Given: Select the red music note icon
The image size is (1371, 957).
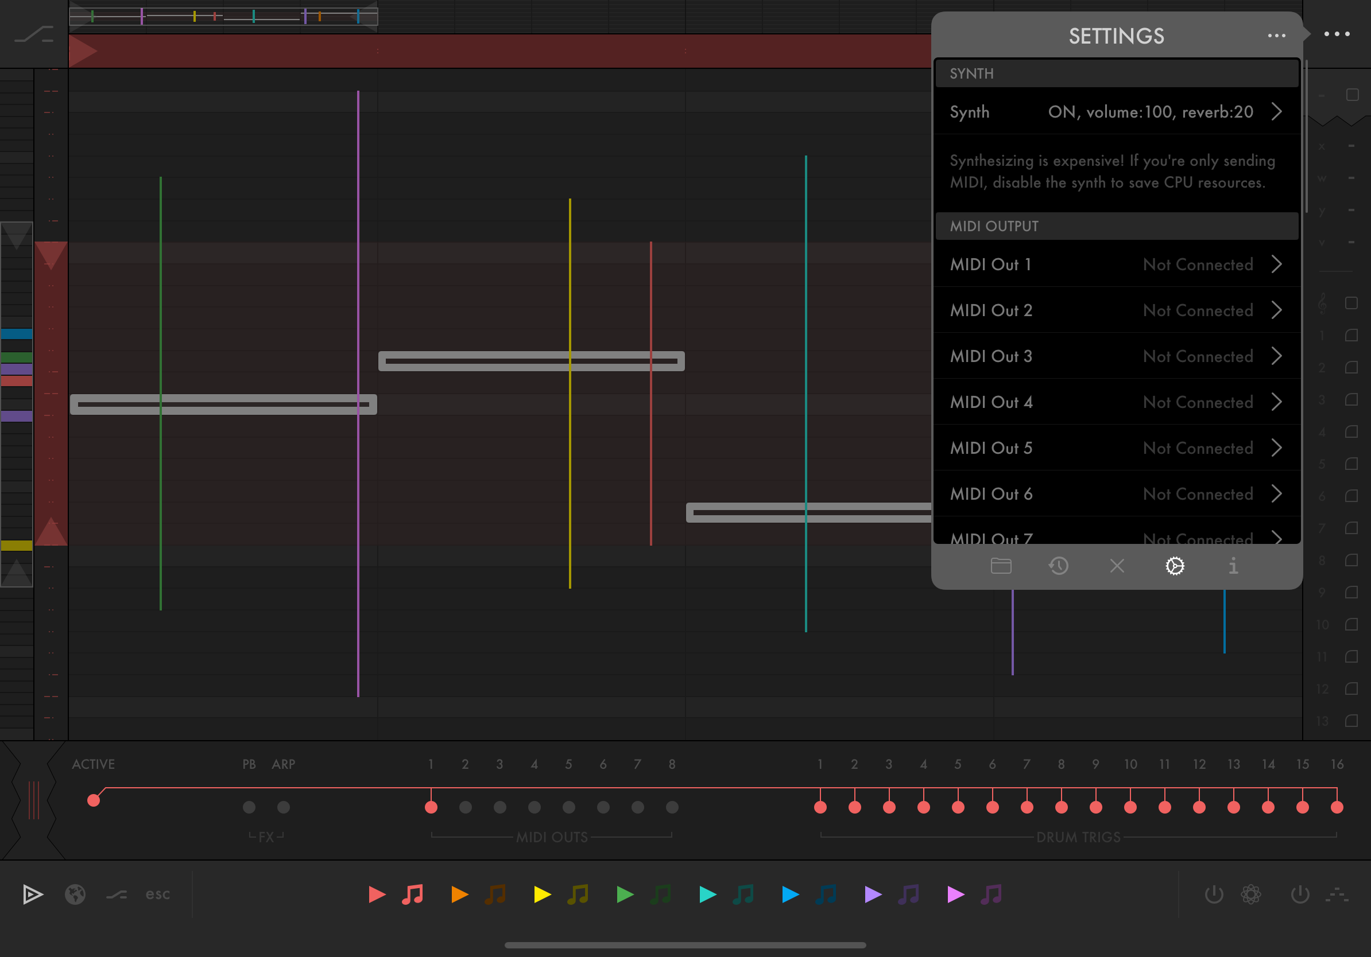Looking at the screenshot, I should click(413, 894).
